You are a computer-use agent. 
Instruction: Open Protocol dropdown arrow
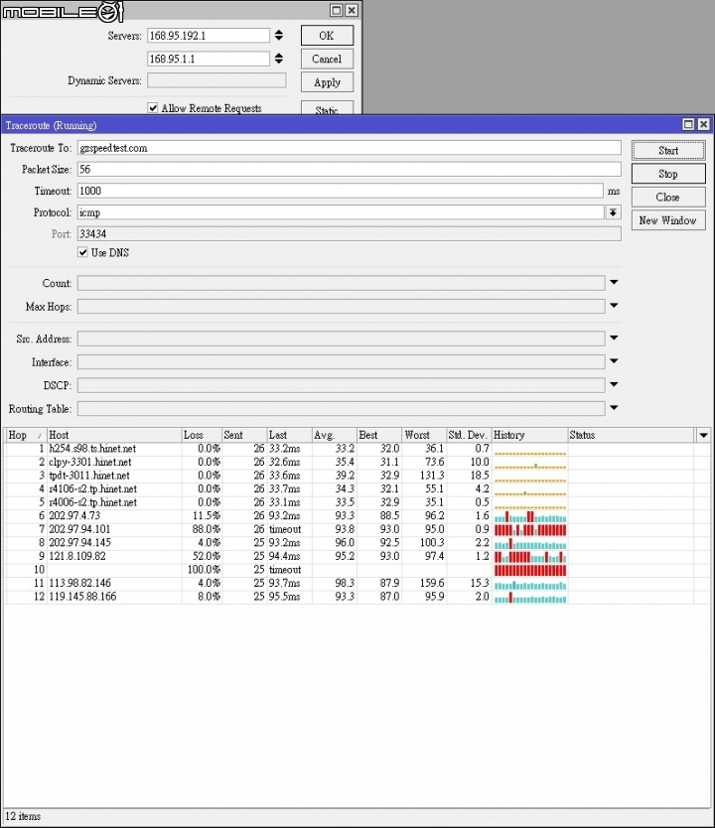[613, 212]
